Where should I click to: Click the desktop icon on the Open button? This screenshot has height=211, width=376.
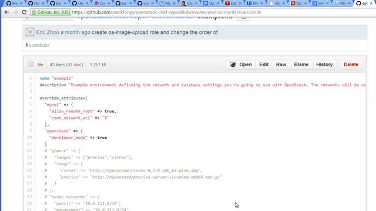[x=233, y=64]
